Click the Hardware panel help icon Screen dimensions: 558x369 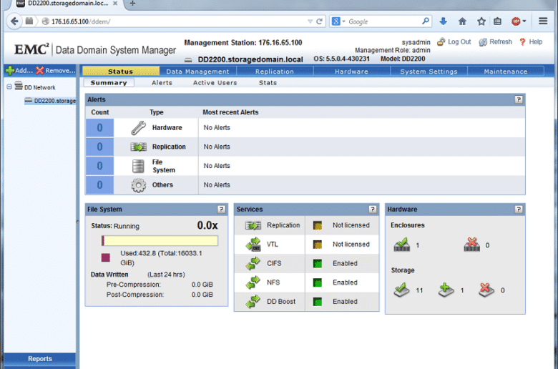coord(519,210)
